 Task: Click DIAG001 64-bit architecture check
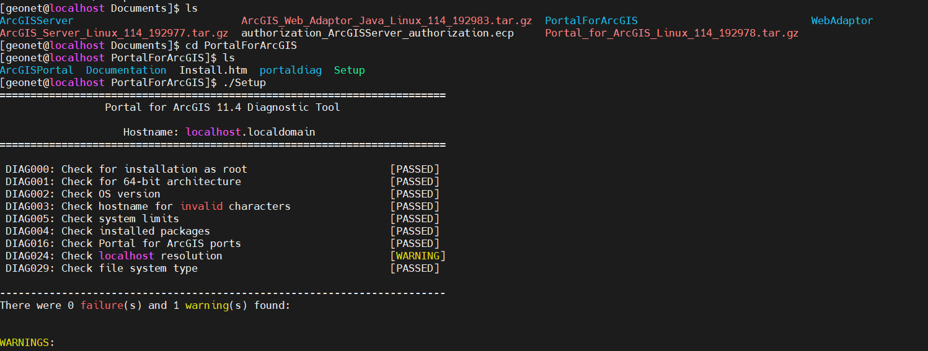coord(123,182)
